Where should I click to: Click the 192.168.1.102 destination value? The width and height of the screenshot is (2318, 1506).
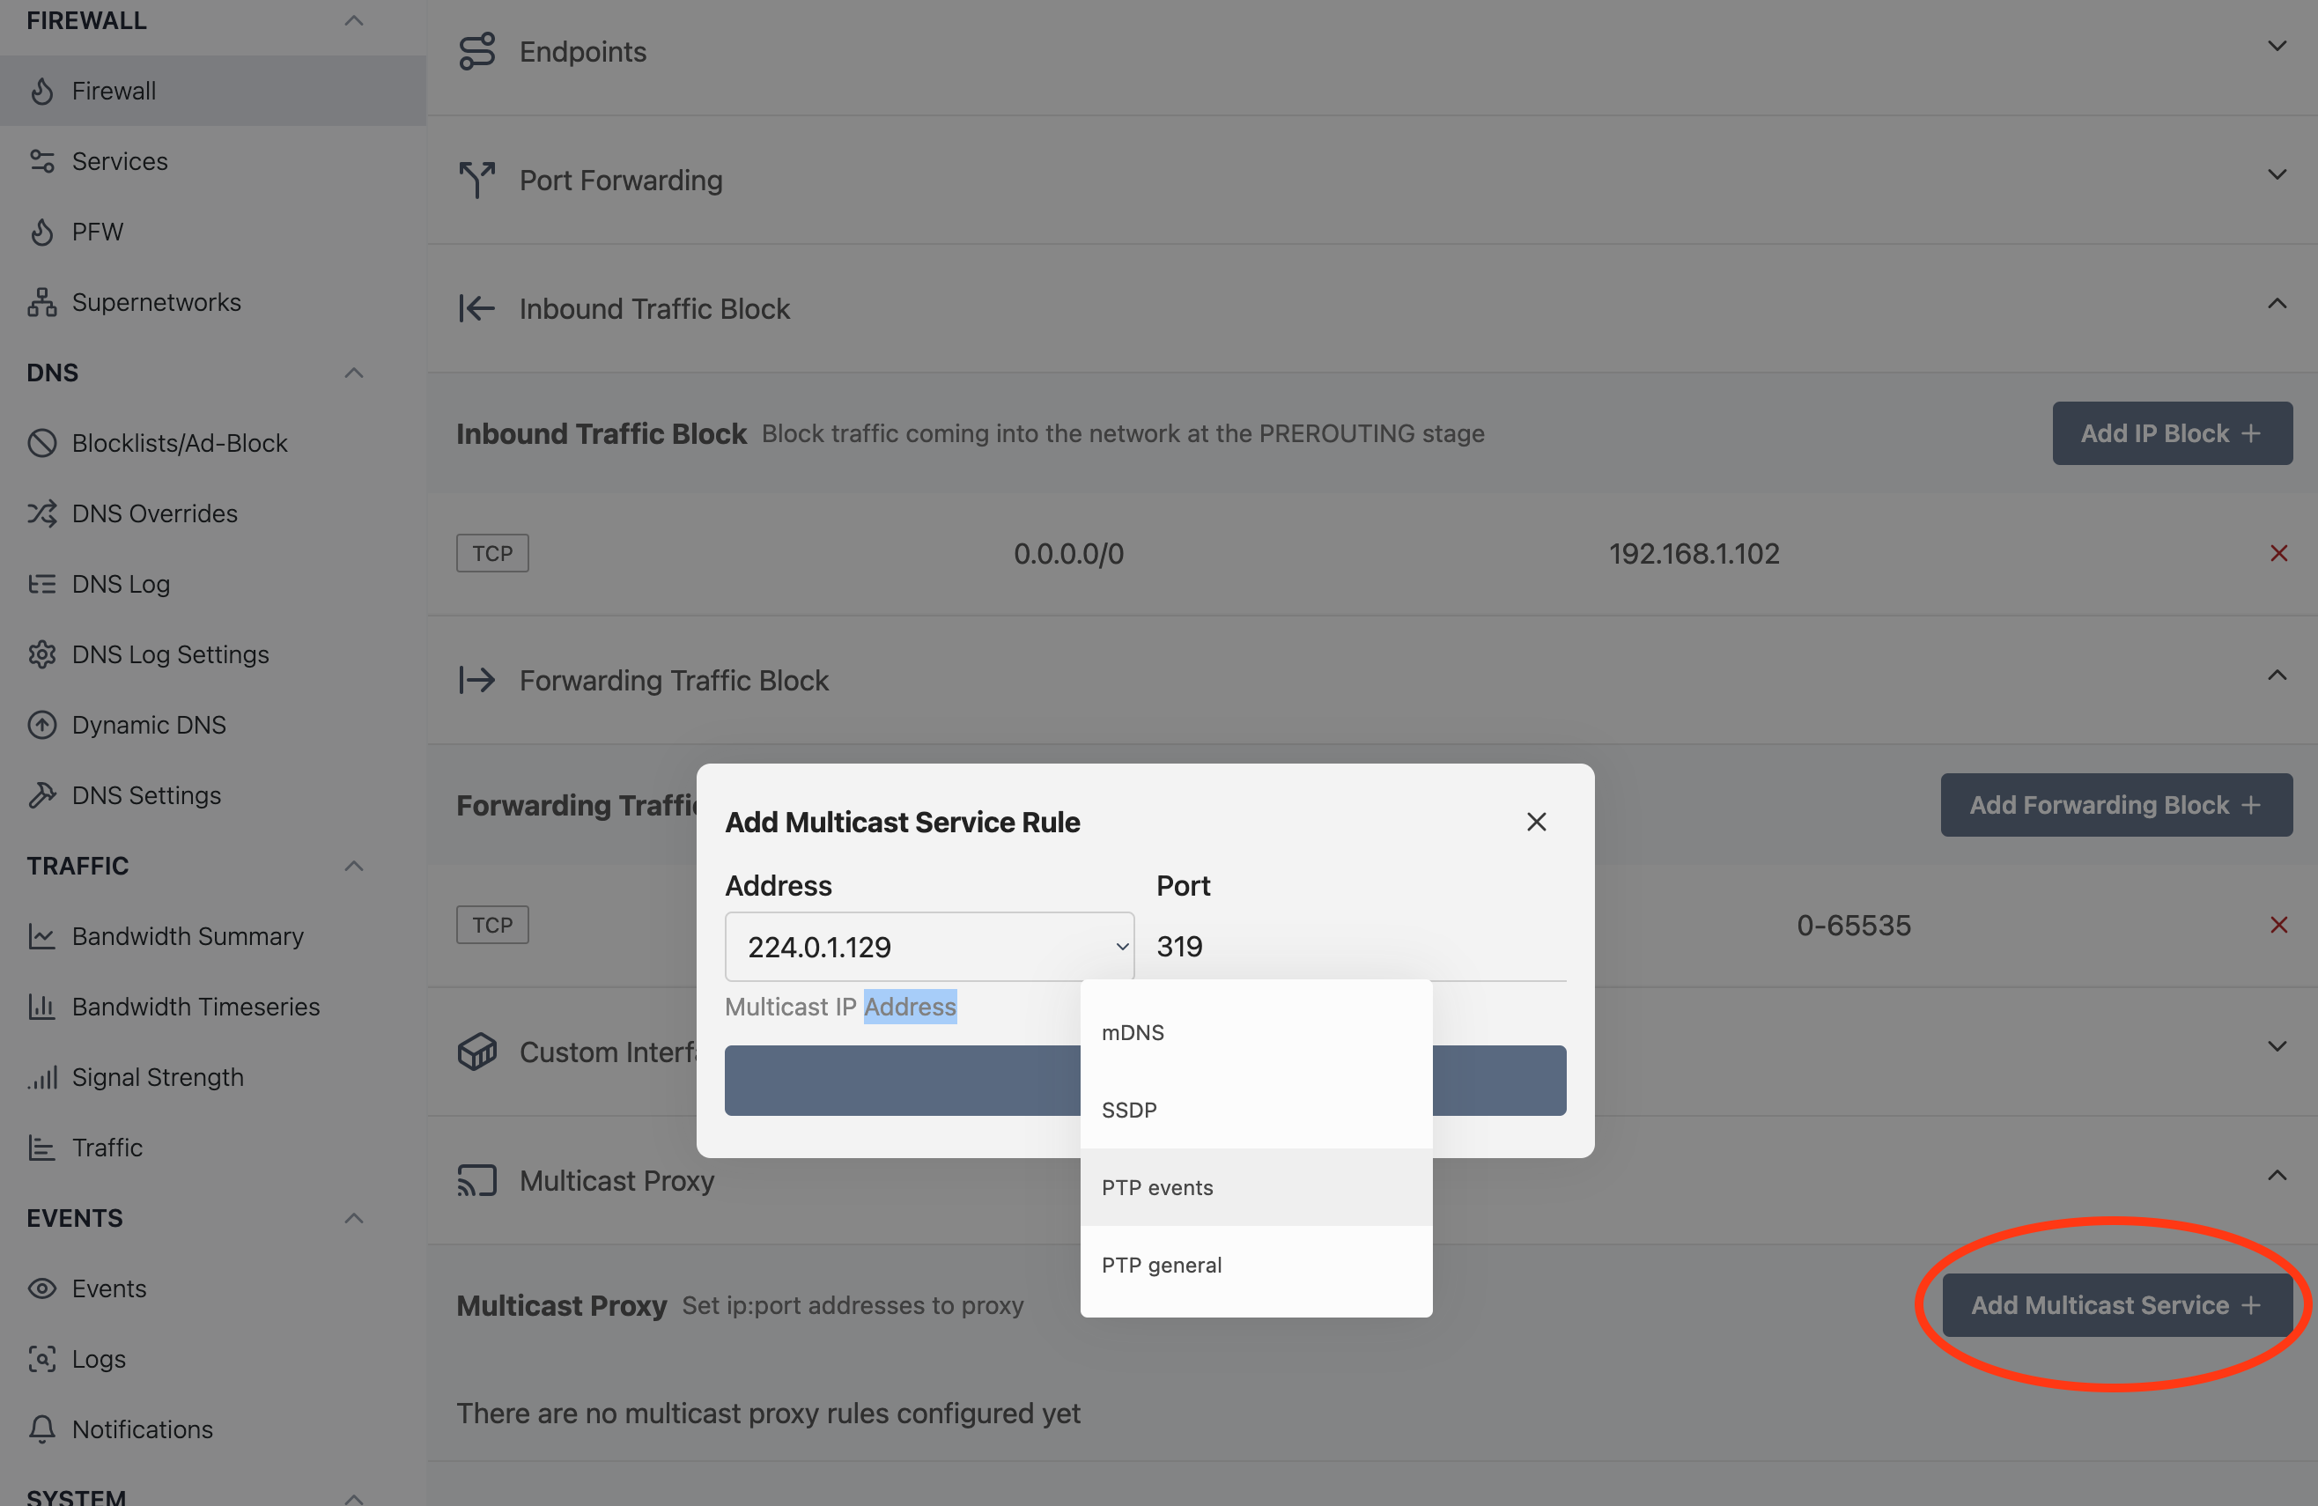[x=1694, y=553]
